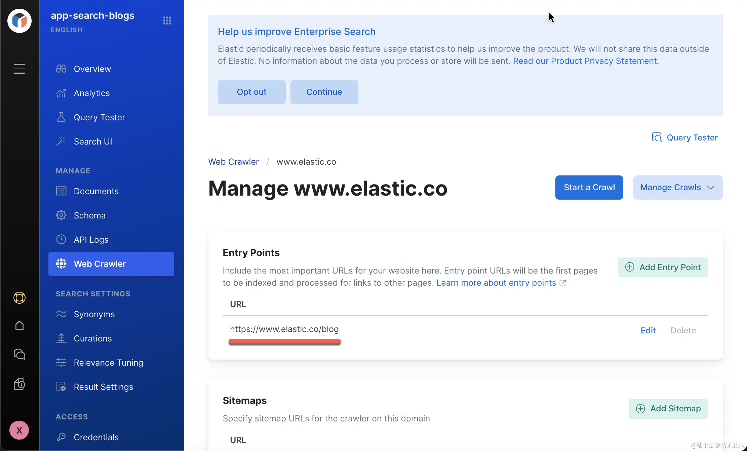This screenshot has width=747, height=451.
Task: Toggle the hamburger navigation menu
Action: point(19,69)
